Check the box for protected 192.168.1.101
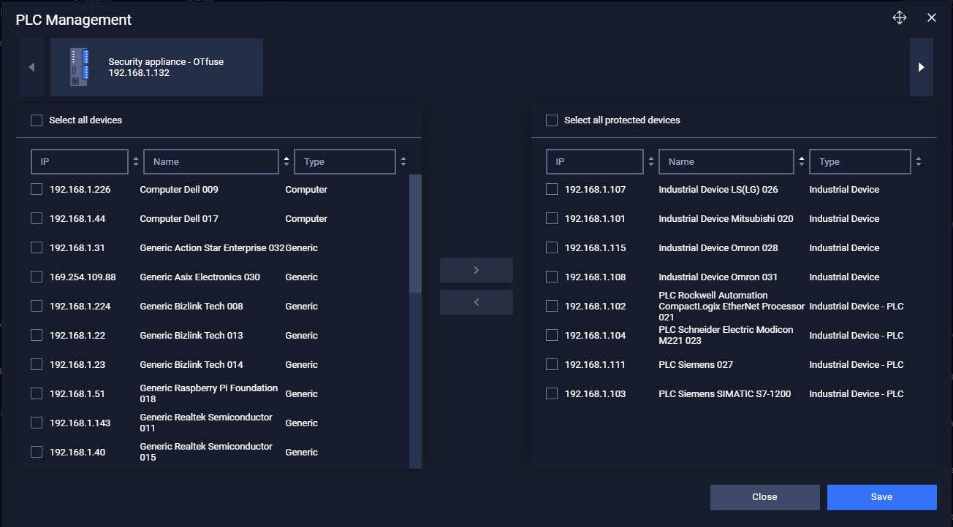 [552, 218]
